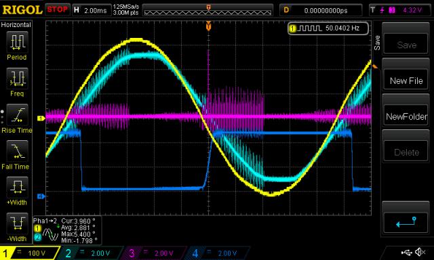Select the +Width measurement icon
The height and width of the screenshot is (260, 434).
pos(17,188)
